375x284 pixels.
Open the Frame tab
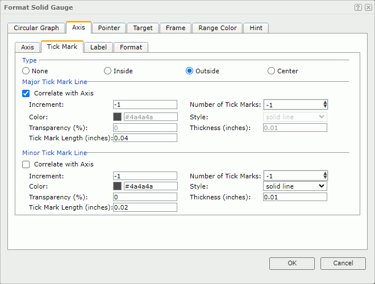click(x=176, y=28)
